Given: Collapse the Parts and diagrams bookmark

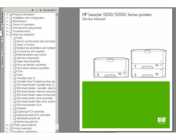Looking at the screenshot, I should point(7,35).
